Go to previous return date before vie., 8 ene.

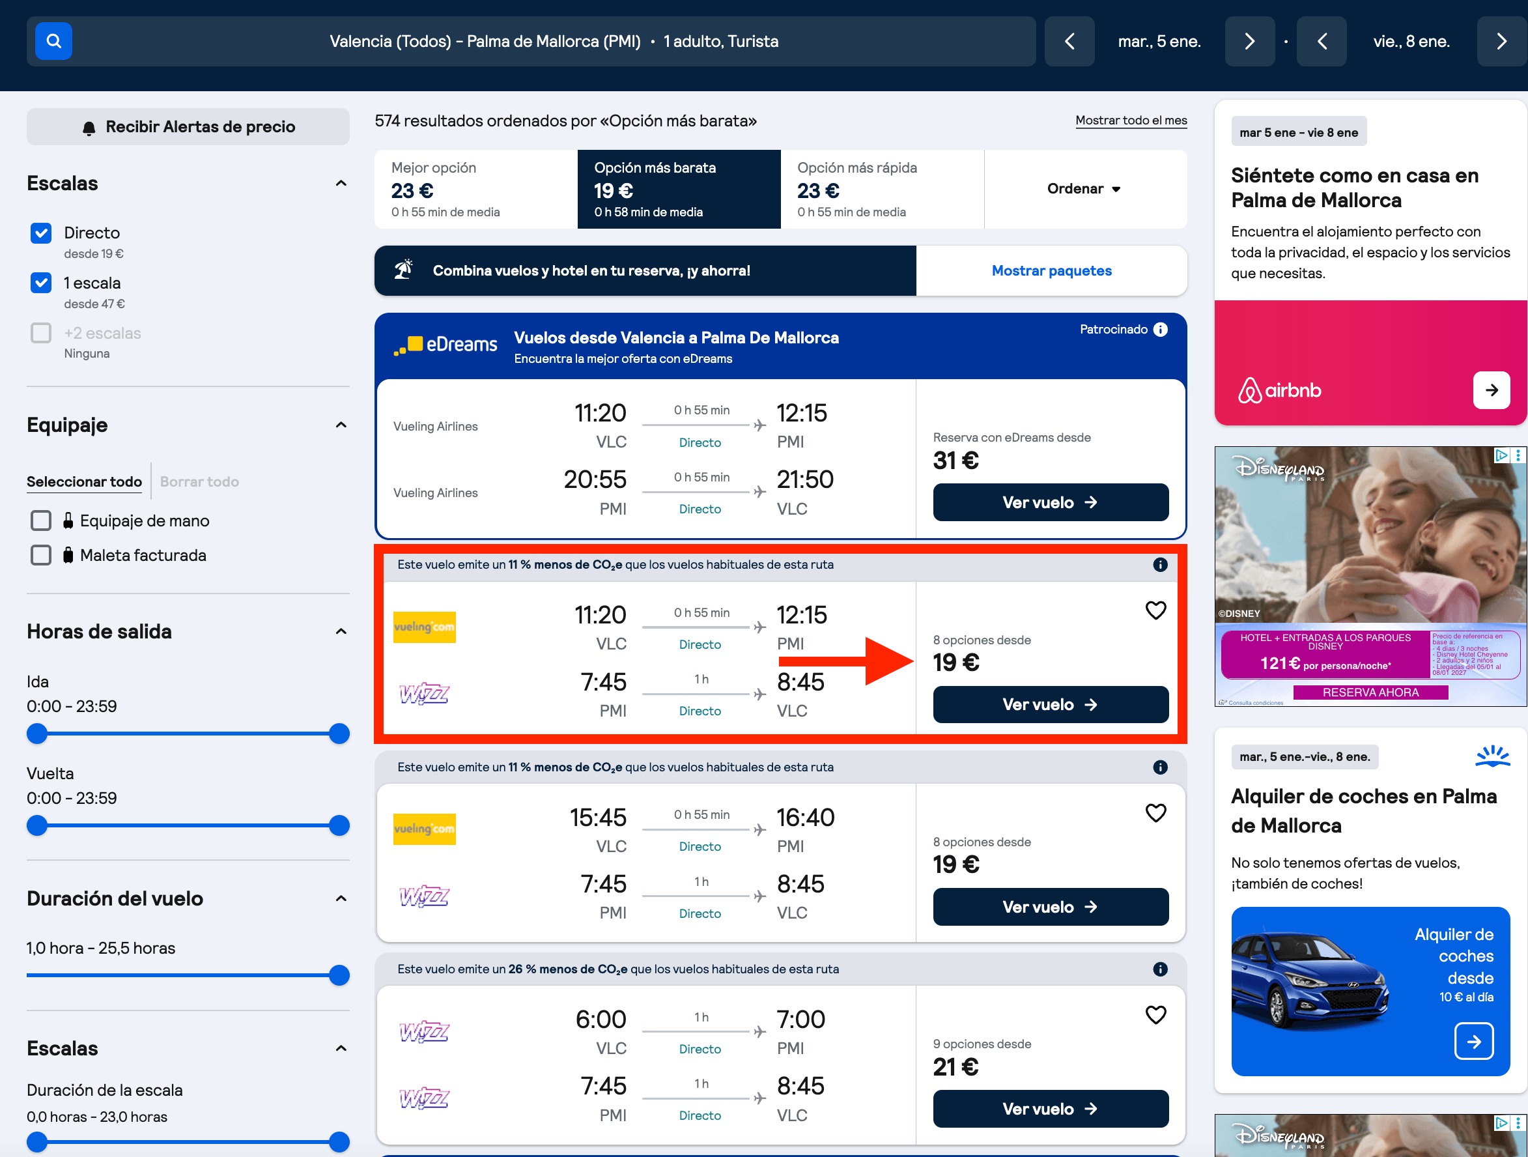click(x=1322, y=42)
